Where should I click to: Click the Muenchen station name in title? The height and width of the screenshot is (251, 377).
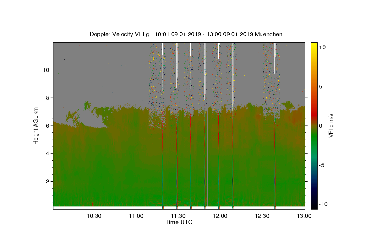(269, 34)
